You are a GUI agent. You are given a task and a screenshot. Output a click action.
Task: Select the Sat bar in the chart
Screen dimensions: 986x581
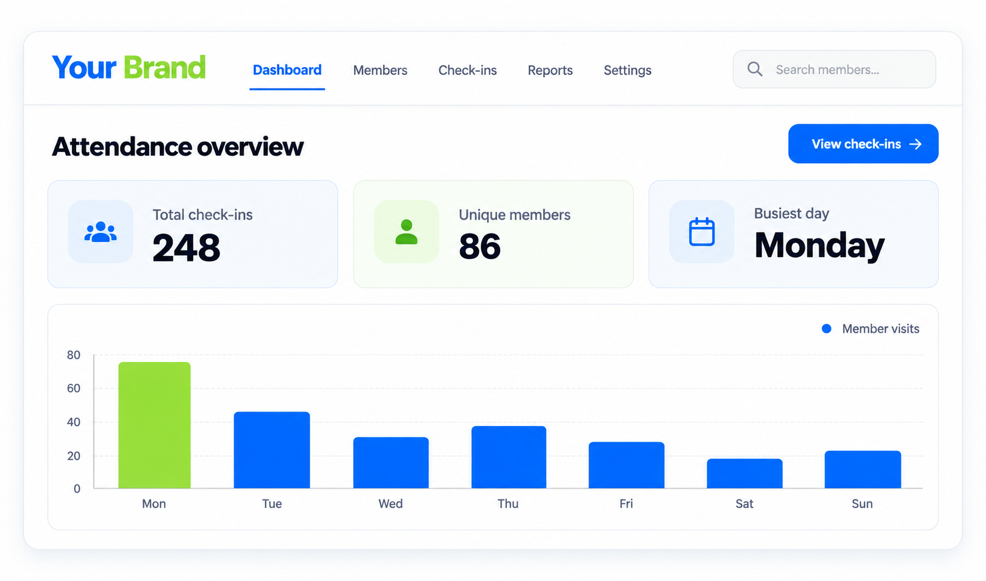point(745,474)
